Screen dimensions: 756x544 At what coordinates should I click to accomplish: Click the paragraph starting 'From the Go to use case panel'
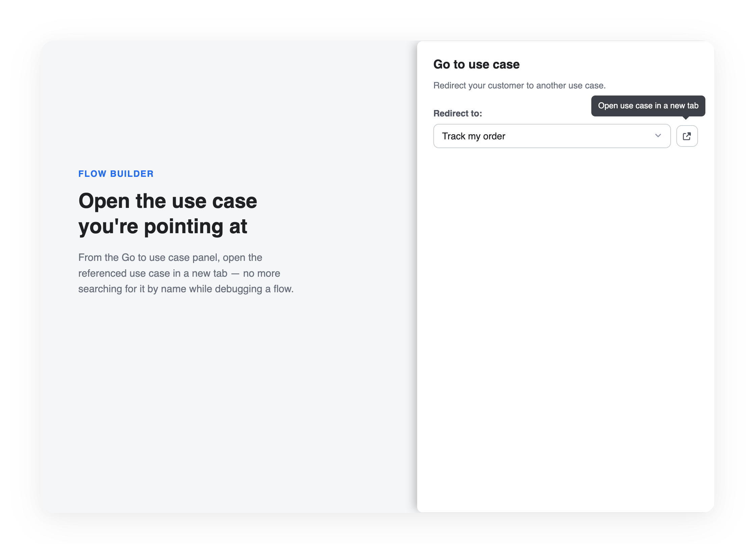(186, 273)
